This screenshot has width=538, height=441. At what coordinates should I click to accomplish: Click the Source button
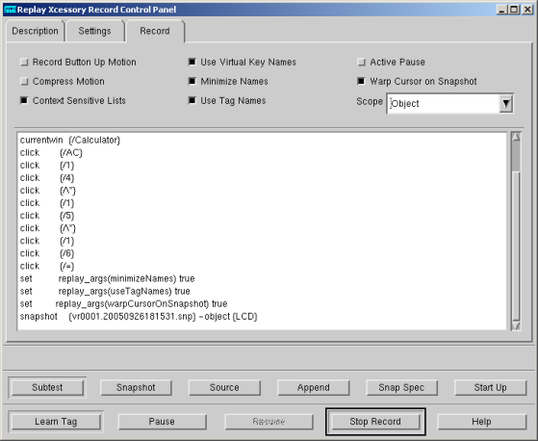pos(224,387)
